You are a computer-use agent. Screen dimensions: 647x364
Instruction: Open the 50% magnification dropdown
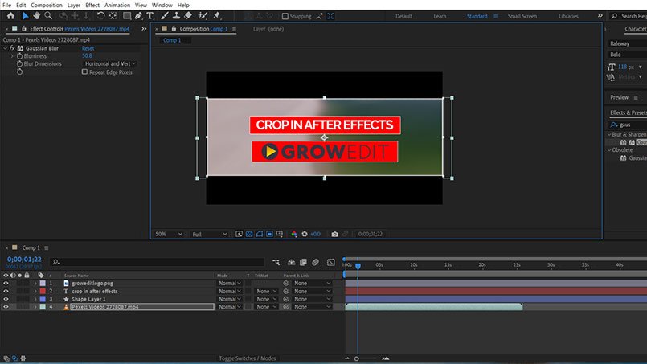(168, 234)
